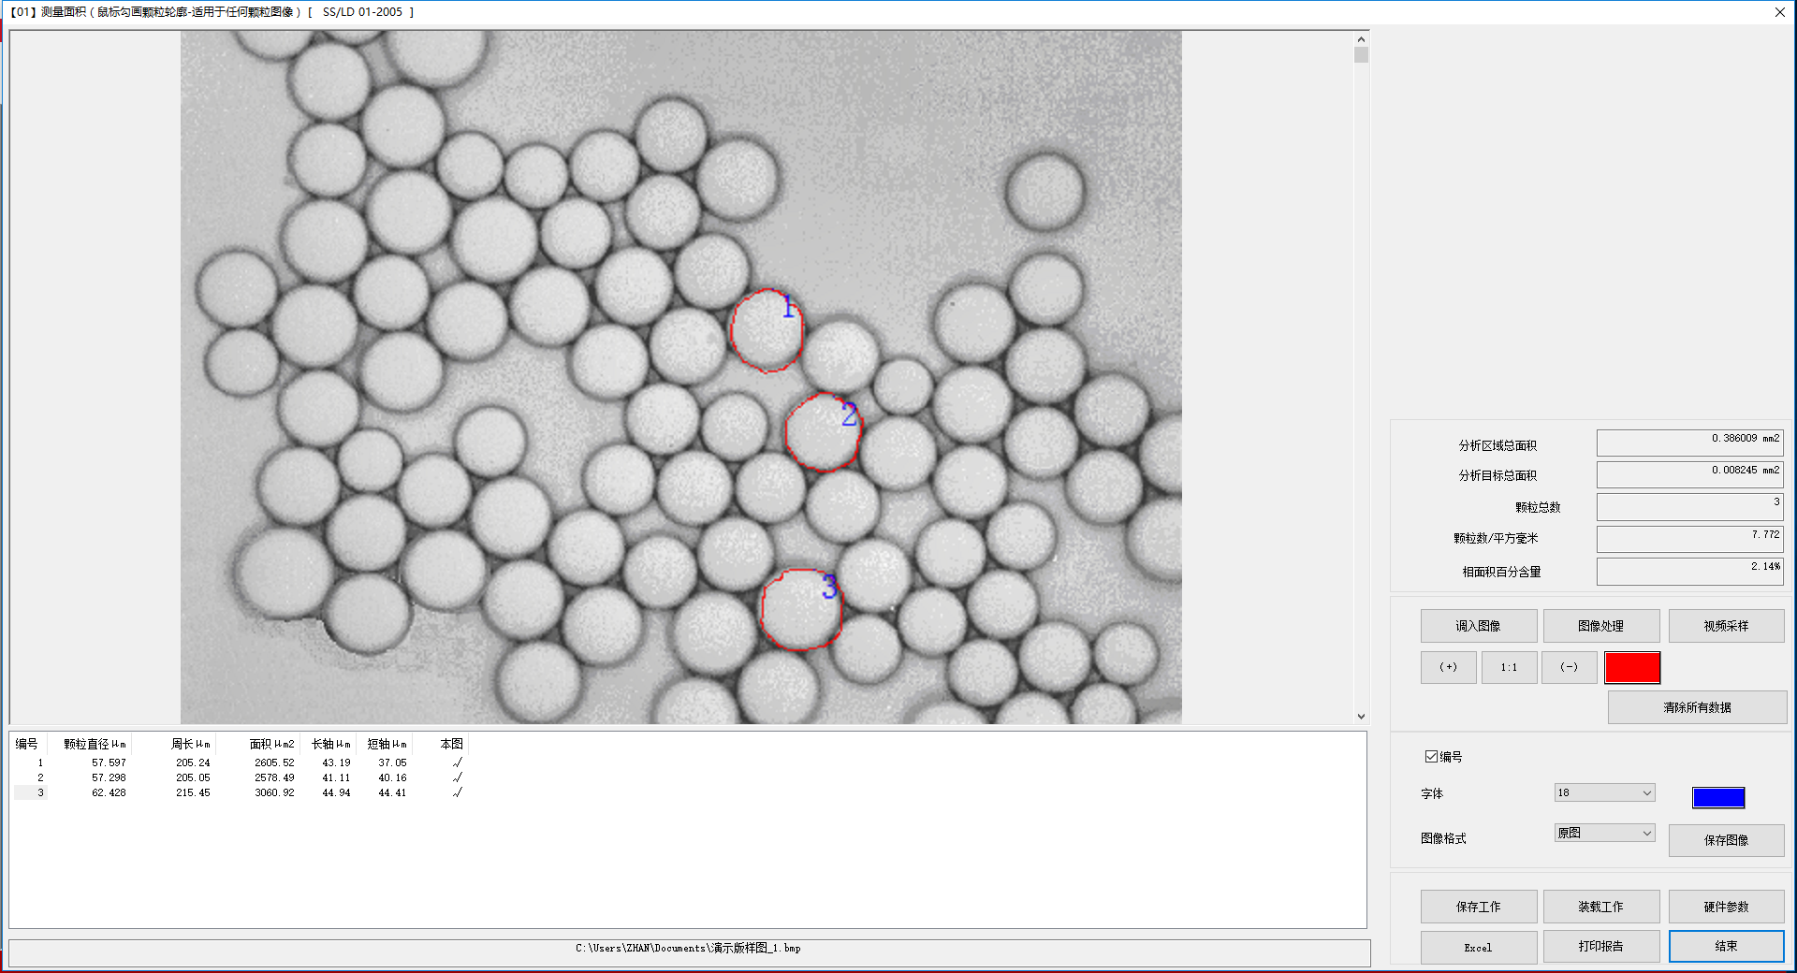Click 打印报告 to print report
The height and width of the screenshot is (973, 1797).
(x=1600, y=946)
